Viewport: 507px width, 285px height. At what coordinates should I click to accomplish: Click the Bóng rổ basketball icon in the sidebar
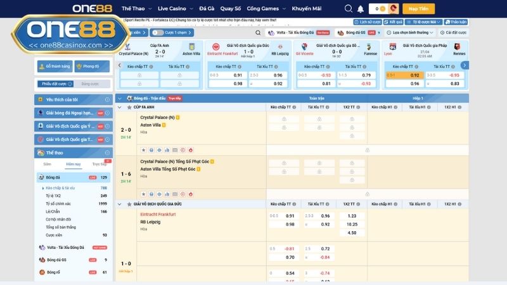(x=42, y=272)
